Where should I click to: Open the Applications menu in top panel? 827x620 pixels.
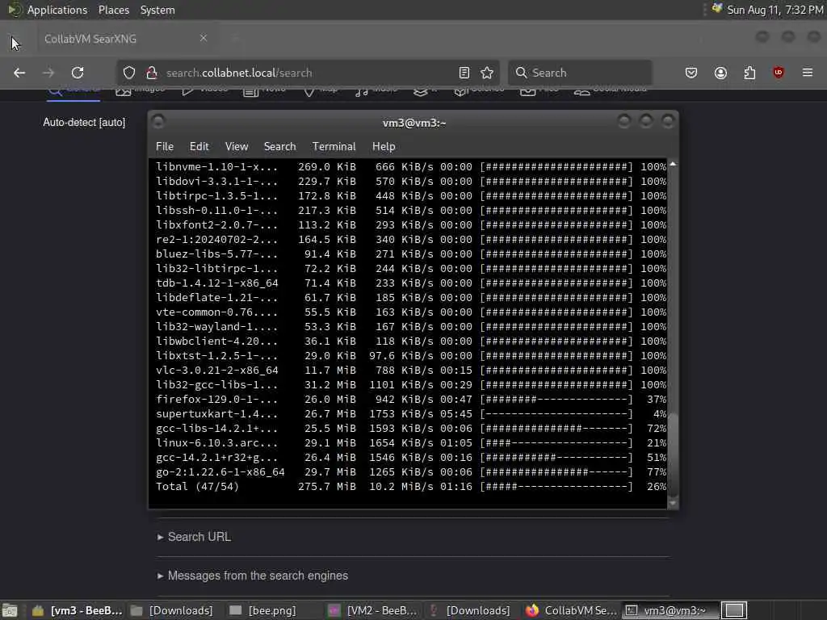(x=57, y=10)
